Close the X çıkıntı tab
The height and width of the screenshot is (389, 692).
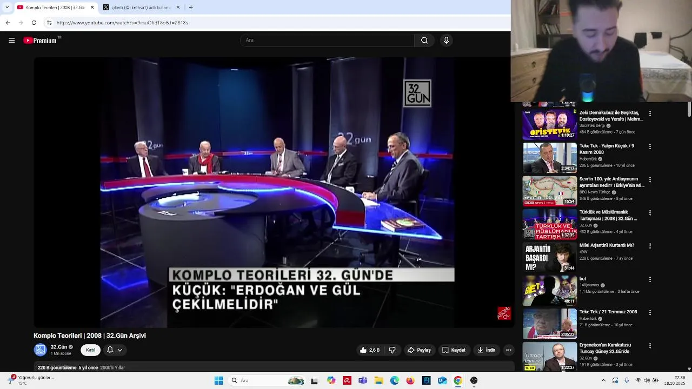coord(178,8)
